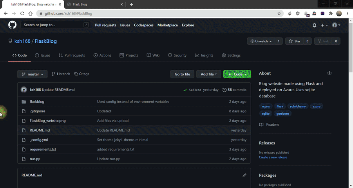Open the master branch dropdown
Screen dimensions: 353x188
(x=33, y=74)
